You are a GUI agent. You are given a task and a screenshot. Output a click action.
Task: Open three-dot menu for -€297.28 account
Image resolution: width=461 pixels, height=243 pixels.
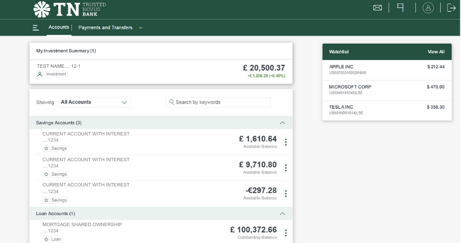point(285,194)
